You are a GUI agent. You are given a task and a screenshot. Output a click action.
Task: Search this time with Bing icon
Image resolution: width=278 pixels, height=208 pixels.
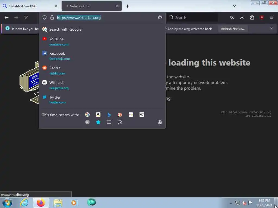pos(109,115)
